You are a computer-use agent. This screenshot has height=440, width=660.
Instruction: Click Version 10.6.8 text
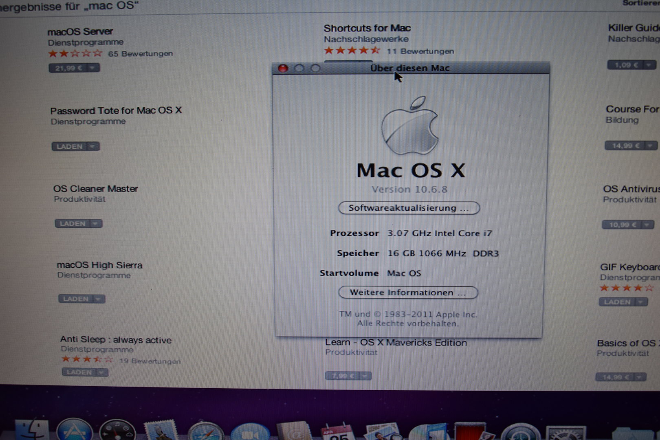point(409,189)
